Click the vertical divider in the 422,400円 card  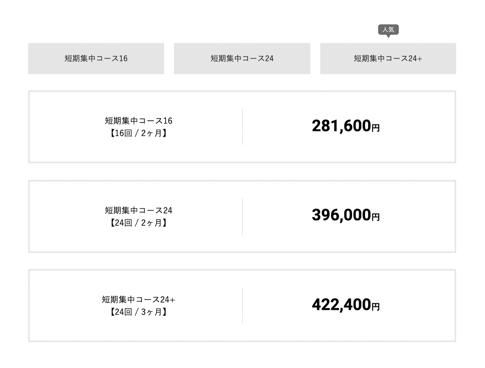(x=242, y=305)
